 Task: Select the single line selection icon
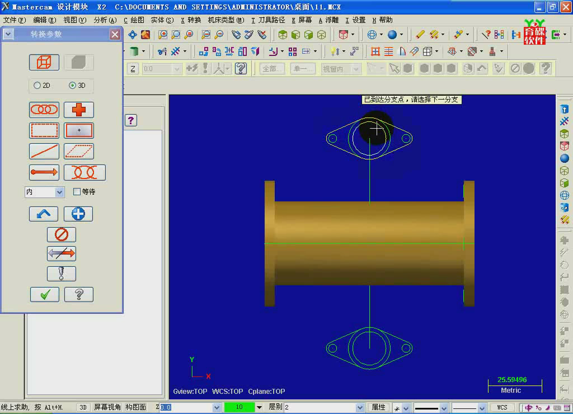[x=44, y=151]
